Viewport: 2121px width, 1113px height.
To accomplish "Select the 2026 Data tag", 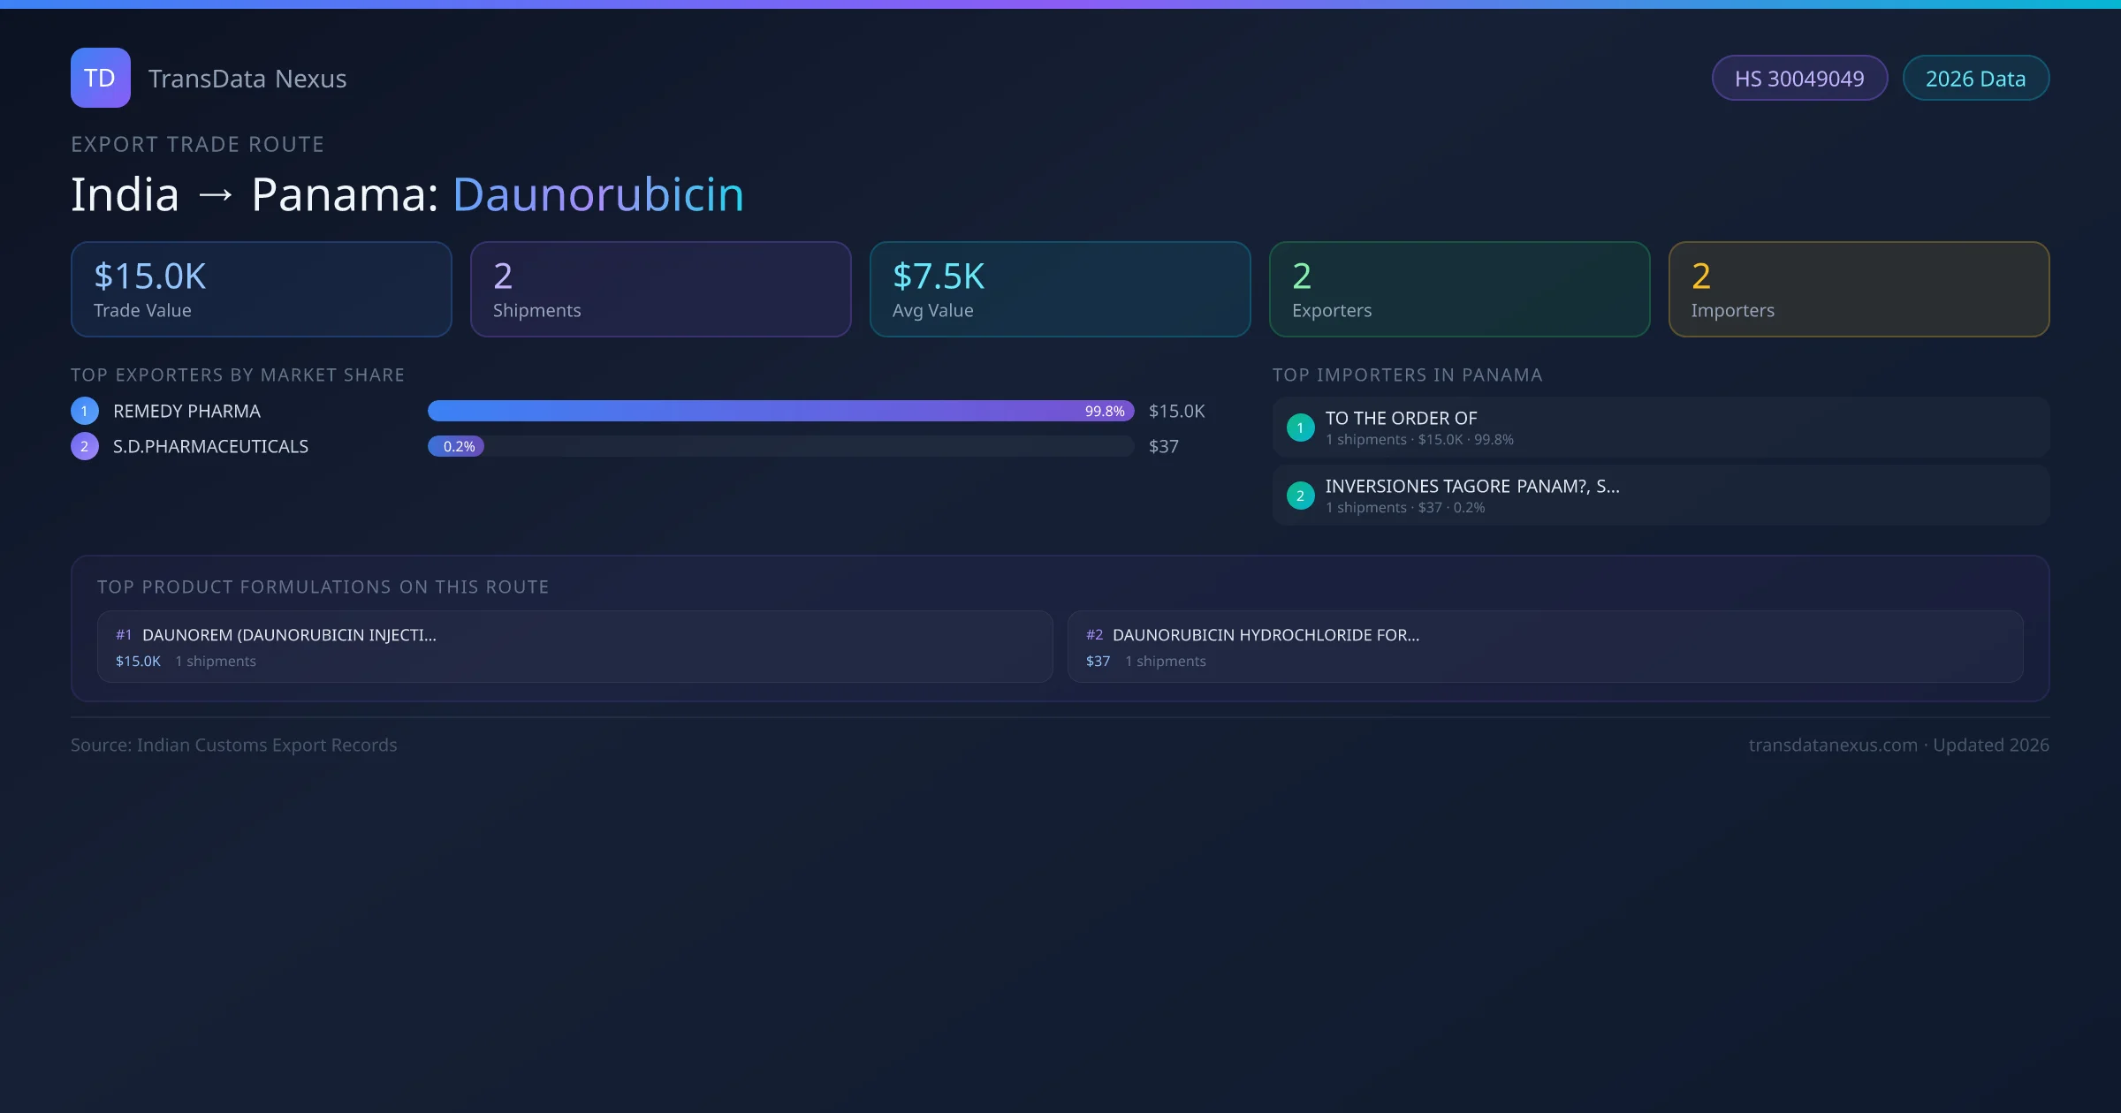I will tap(1975, 79).
